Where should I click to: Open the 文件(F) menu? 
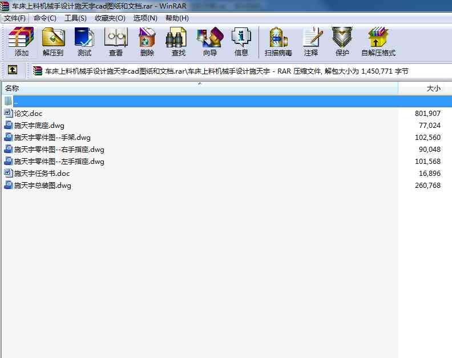tap(15, 18)
